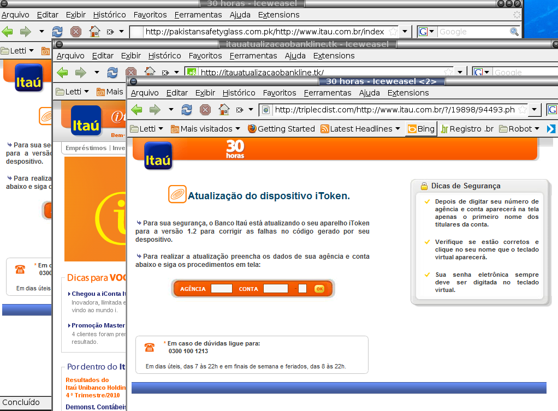
Task: Click the CONTA number input field
Action: (x=275, y=289)
